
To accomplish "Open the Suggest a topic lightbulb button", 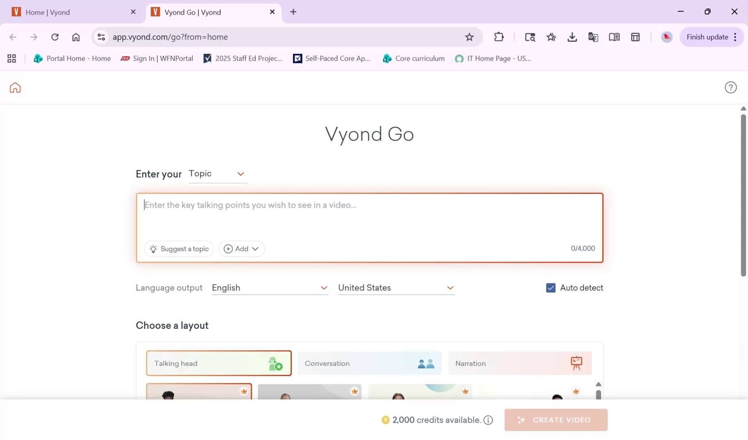I will point(179,249).
